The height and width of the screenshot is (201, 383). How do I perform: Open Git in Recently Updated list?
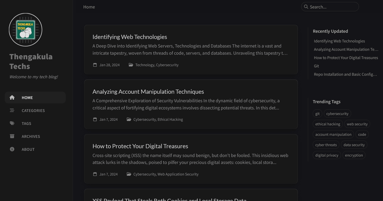[x=316, y=66]
